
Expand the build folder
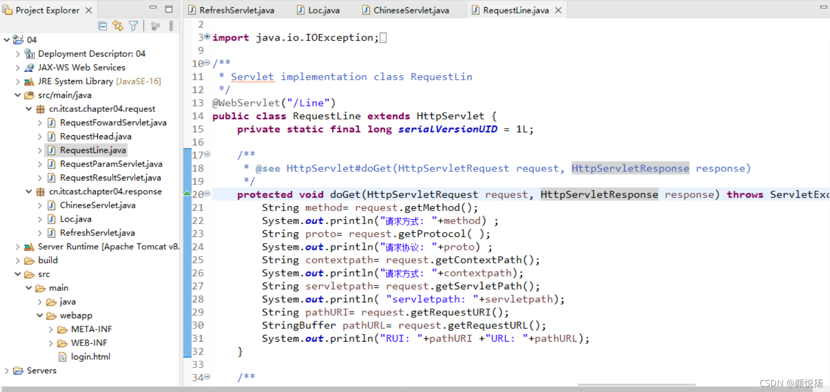click(18, 261)
